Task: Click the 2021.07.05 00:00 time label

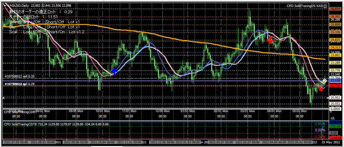Action: (15, 142)
